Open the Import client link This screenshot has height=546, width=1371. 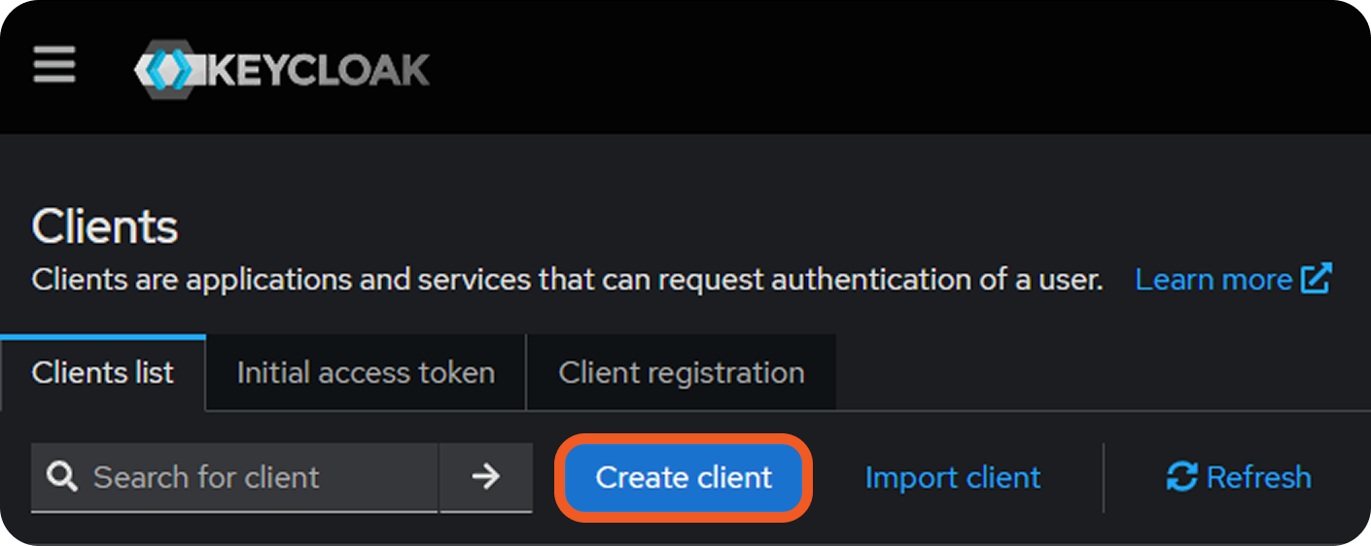tap(952, 477)
